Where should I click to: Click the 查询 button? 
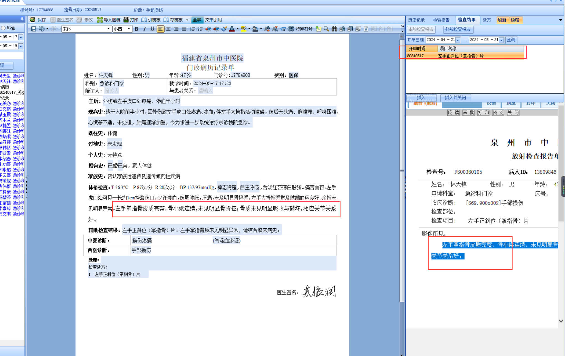(x=511, y=40)
